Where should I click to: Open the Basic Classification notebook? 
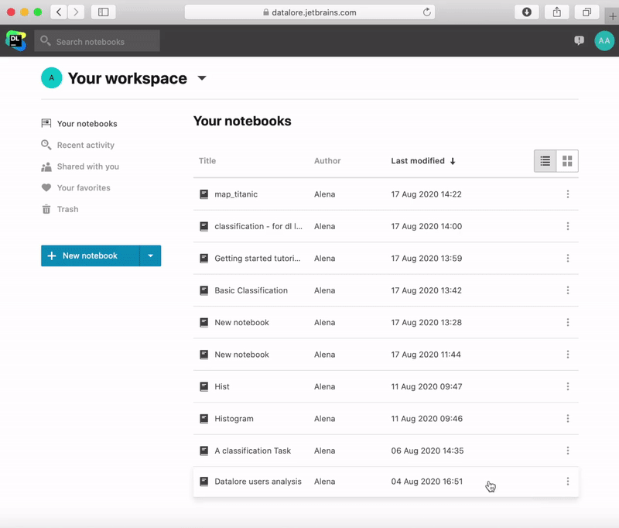coord(251,290)
